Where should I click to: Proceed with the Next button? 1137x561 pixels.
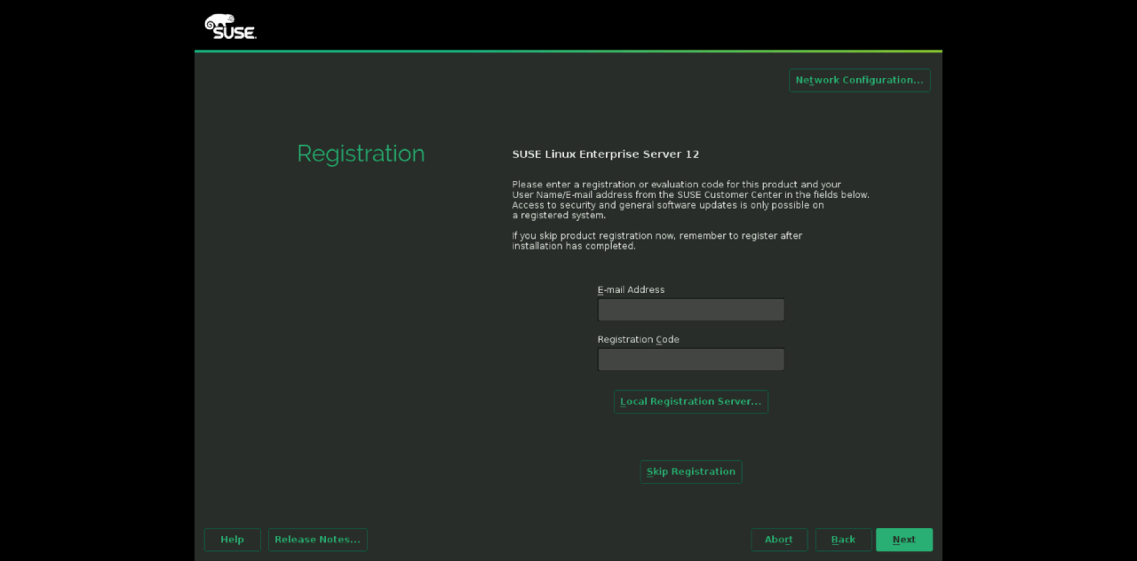tap(904, 540)
